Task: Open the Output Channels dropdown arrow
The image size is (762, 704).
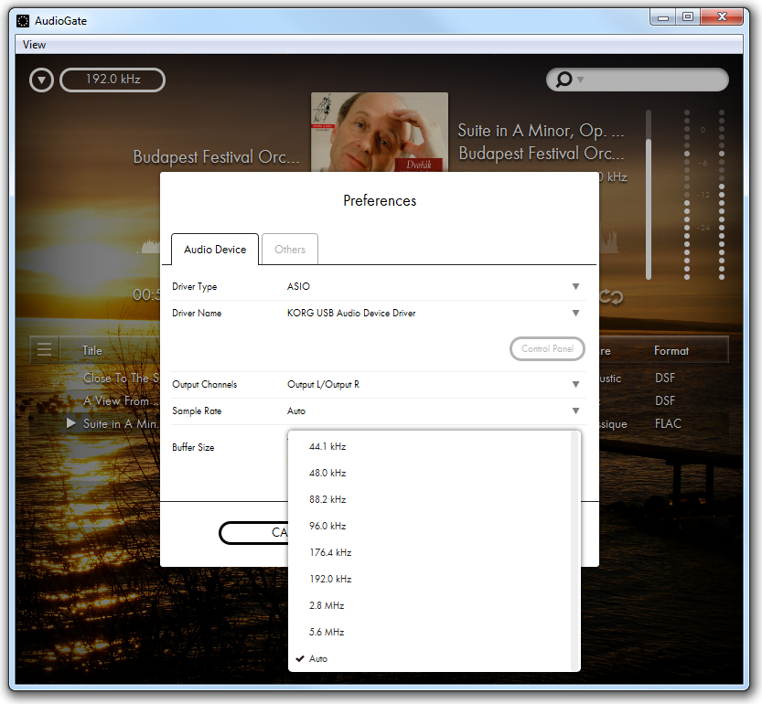Action: [576, 384]
